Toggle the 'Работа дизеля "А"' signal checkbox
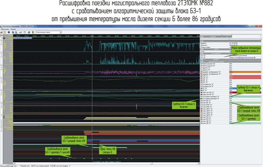This screenshot has height=167, width=263. click(x=201, y=64)
